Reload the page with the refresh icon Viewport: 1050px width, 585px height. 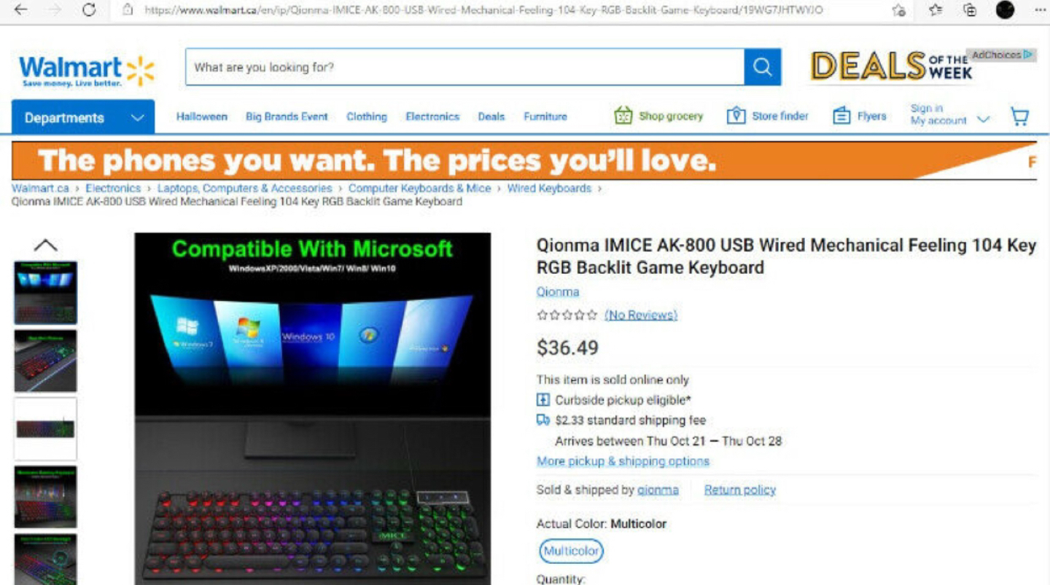pos(89,10)
